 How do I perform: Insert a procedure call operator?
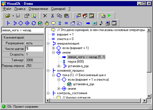tap(40, 23)
